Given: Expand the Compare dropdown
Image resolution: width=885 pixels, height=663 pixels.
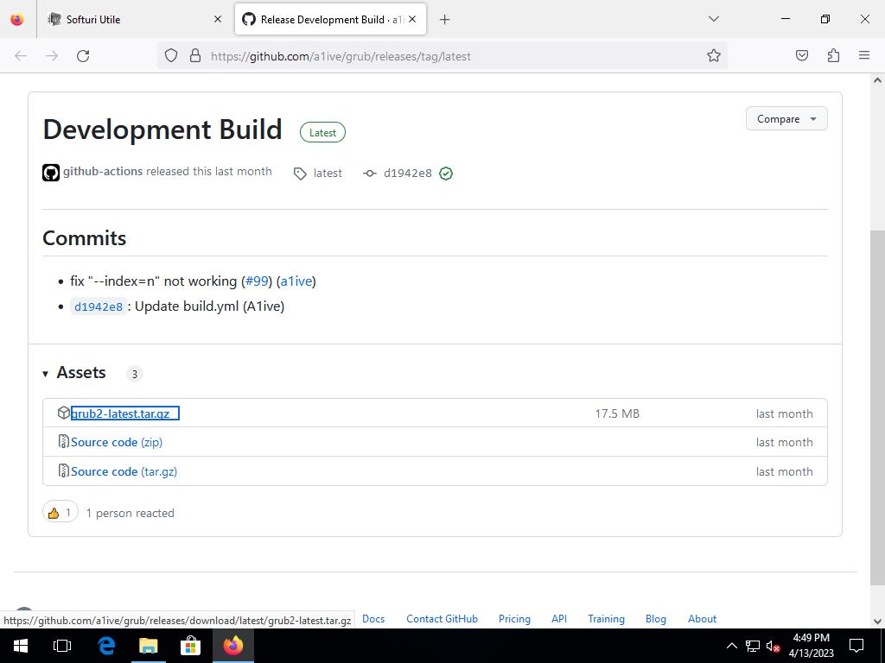Looking at the screenshot, I should pyautogui.click(x=786, y=119).
